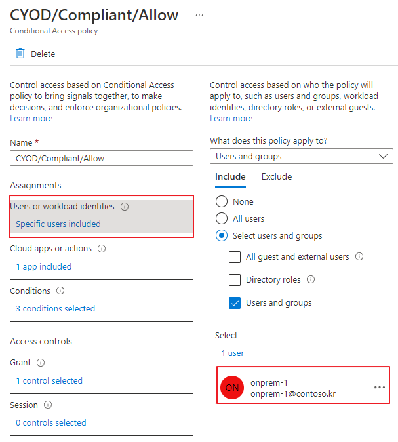Open the 1 app included link
Screen dimensions: 398x442
click(x=44, y=266)
